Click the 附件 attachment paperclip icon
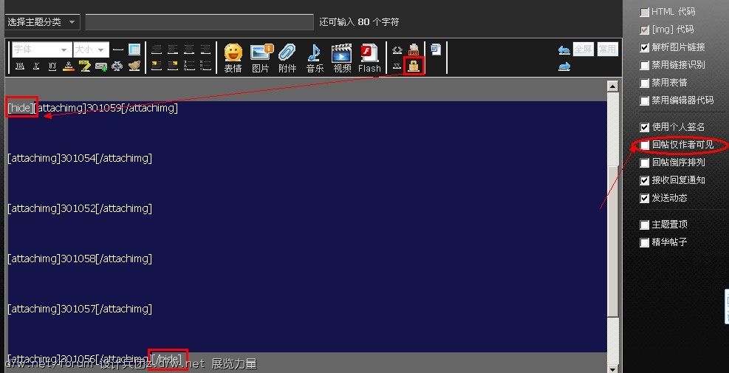Viewport: 729px width, 373px height. tap(287, 58)
